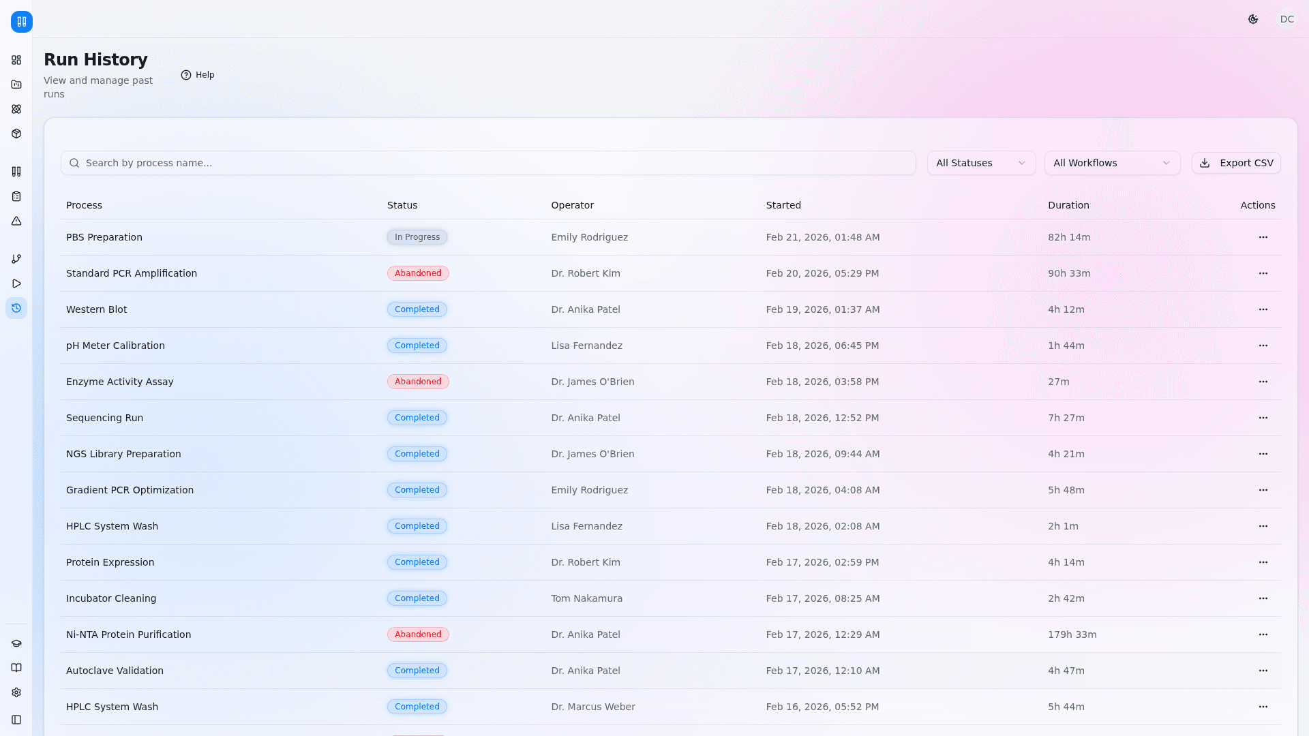Open the warning triangle alerts icon

(x=16, y=221)
